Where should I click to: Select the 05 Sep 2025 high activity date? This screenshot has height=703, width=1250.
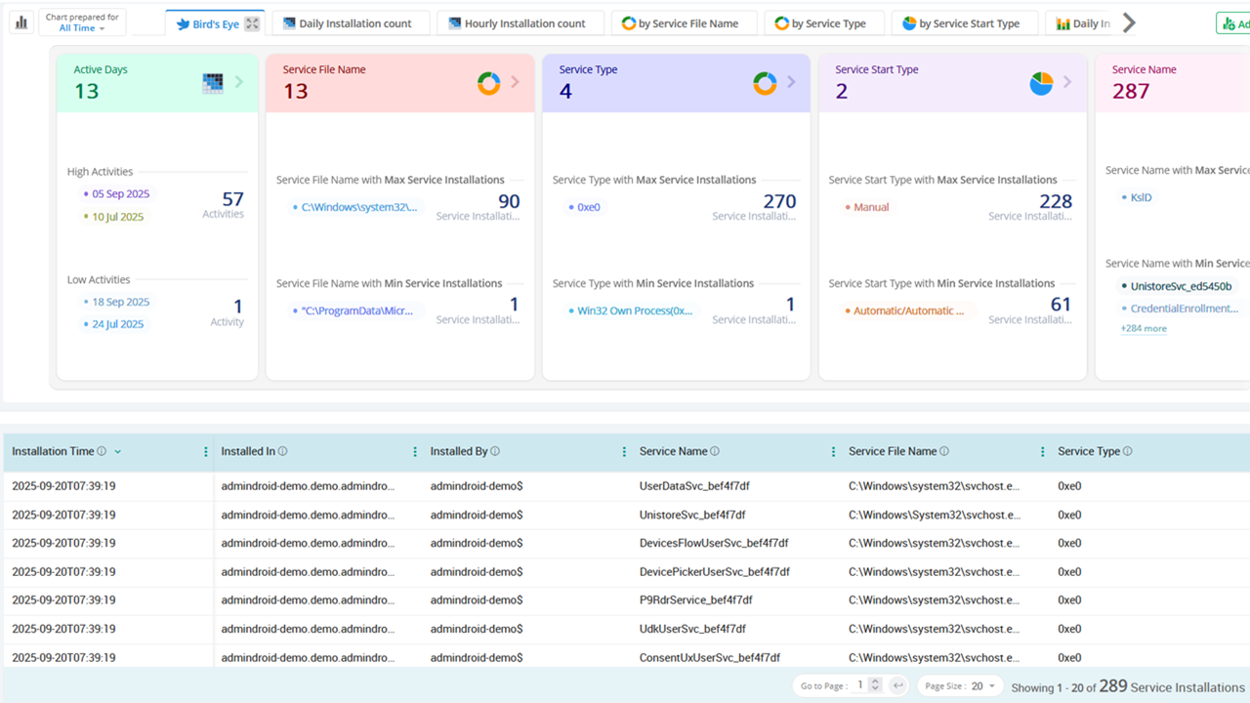pos(120,194)
